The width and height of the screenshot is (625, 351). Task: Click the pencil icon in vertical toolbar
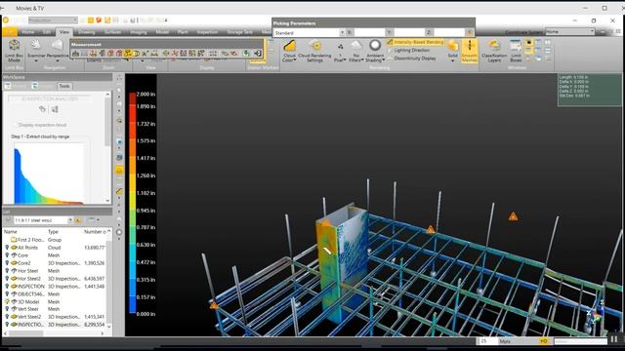[119, 191]
